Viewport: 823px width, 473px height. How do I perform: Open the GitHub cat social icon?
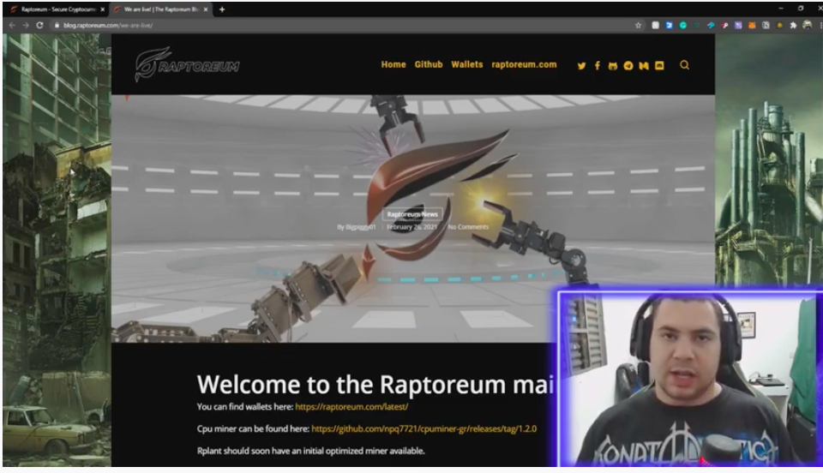pos(612,65)
